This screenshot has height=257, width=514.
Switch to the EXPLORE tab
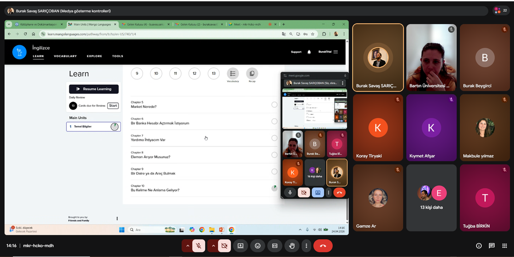click(94, 56)
